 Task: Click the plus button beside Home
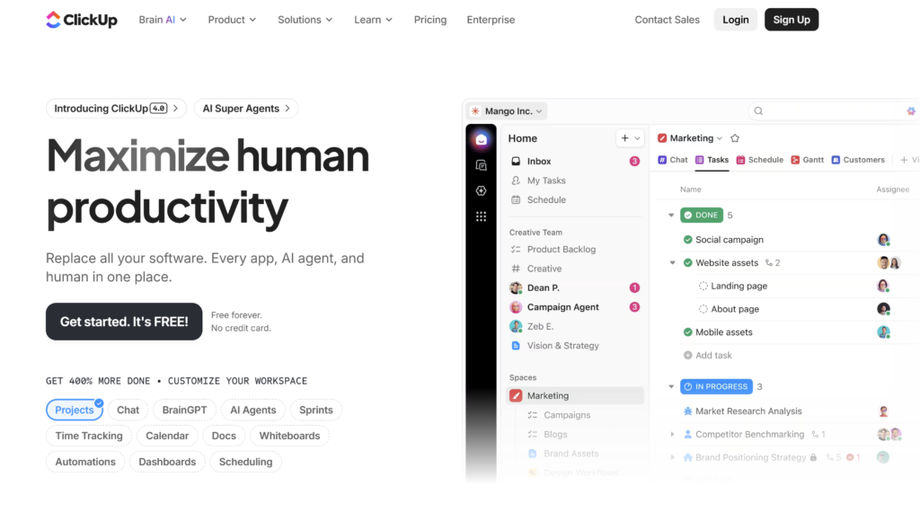tap(624, 138)
